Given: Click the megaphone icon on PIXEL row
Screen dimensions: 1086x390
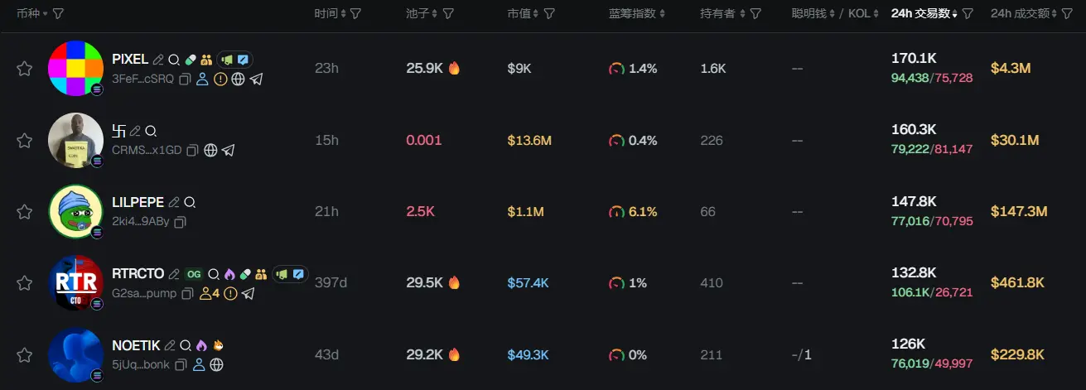Looking at the screenshot, I should 225,60.
